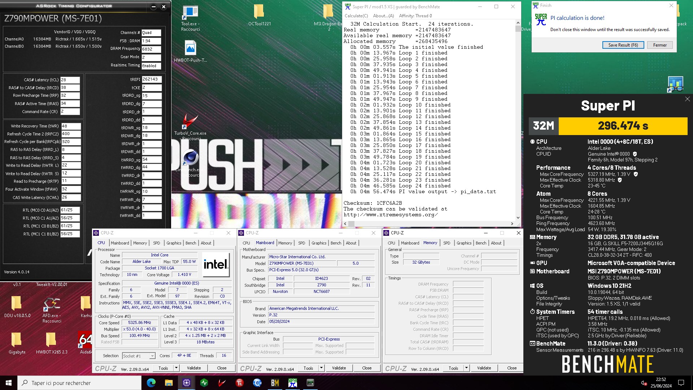Image resolution: width=693 pixels, height=390 pixels.
Task: Click Close in the Mainboard CPU-Z window
Action: click(x=367, y=368)
